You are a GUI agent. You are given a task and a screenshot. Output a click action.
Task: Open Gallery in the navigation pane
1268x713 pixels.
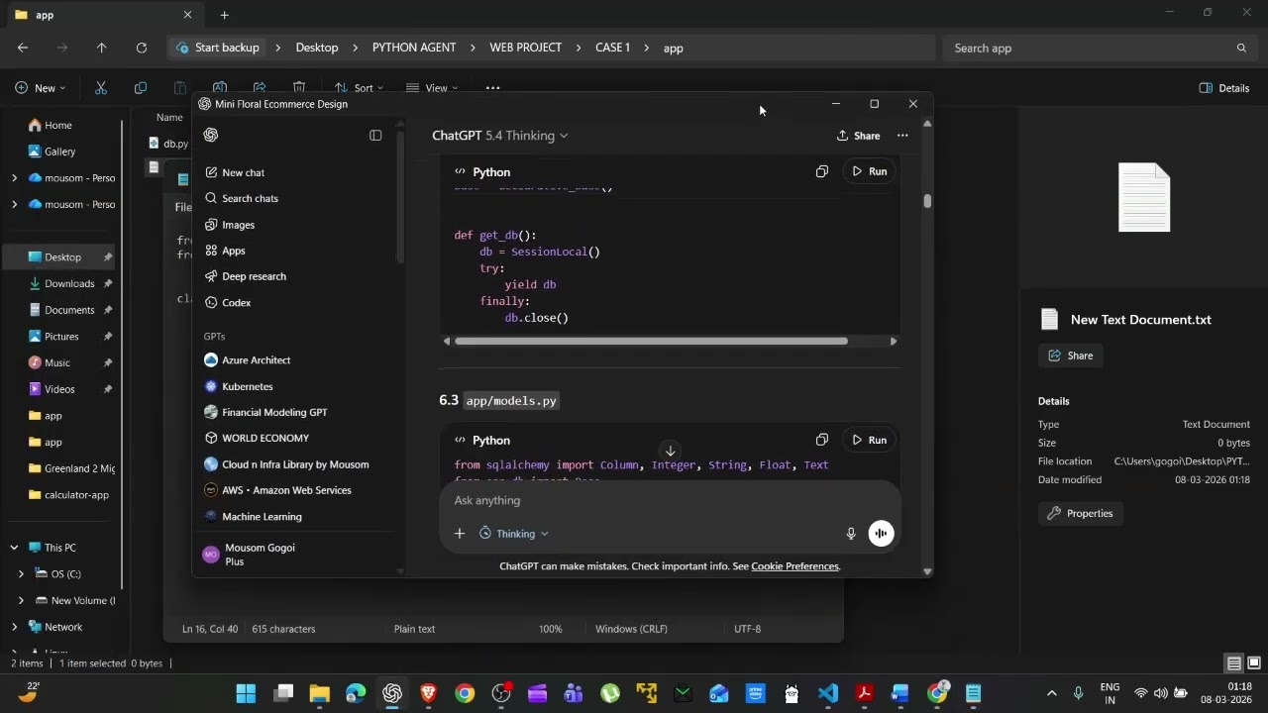point(59,152)
